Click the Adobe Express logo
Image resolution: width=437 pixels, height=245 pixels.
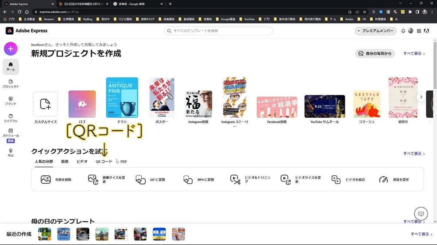pos(27,31)
